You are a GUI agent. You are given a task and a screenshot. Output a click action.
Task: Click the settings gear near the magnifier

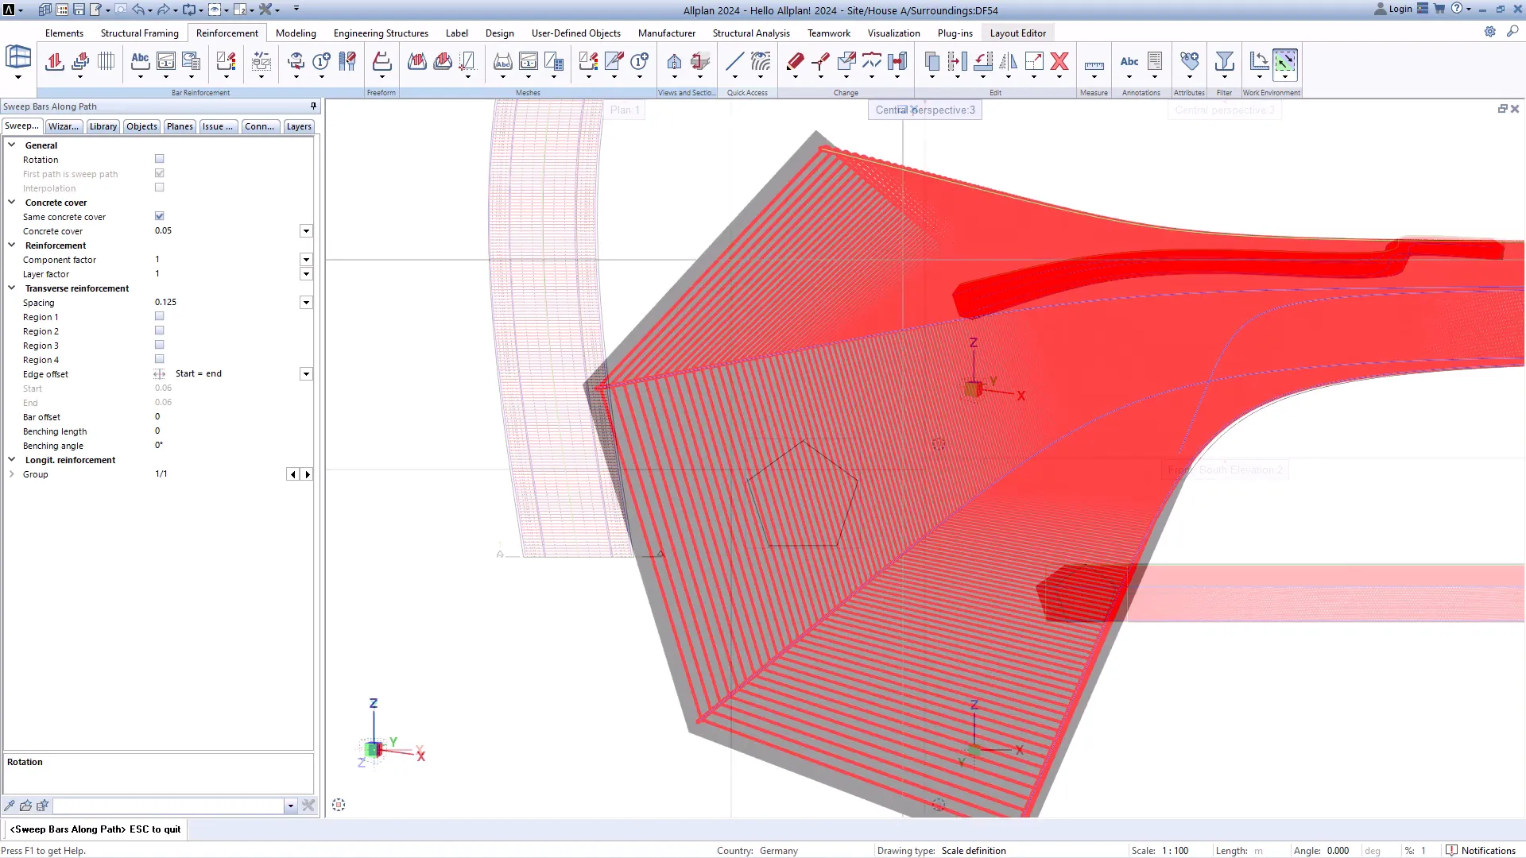pos(1489,32)
